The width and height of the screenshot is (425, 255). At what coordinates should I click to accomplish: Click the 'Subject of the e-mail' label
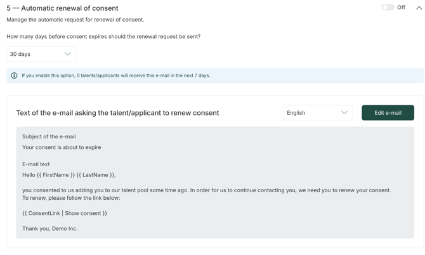(49, 136)
